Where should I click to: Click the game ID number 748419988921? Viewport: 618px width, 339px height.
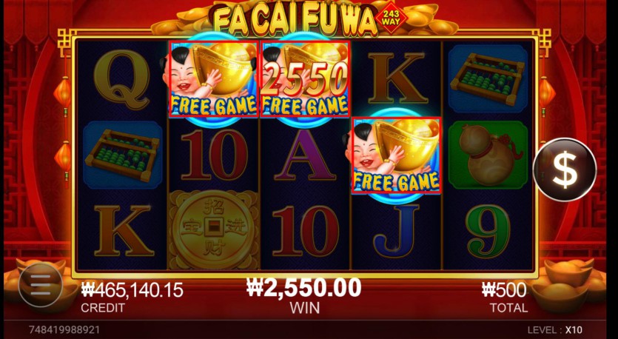(64, 329)
